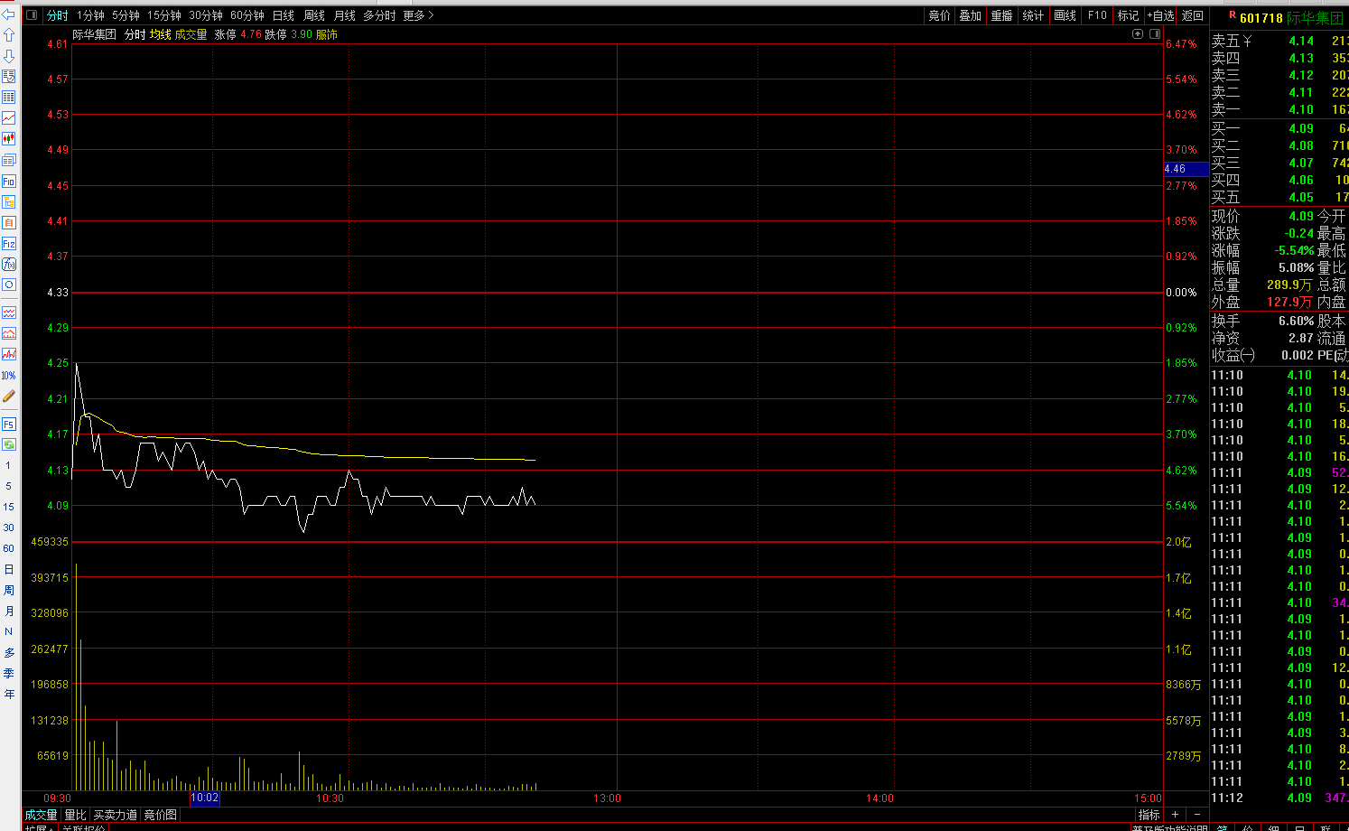Image resolution: width=1349 pixels, height=831 pixels.
Task: Click the wavy lines indicator icon in sidebar
Action: tap(8, 313)
